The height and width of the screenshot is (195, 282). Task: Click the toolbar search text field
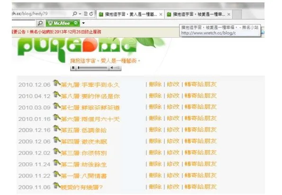click(24, 23)
